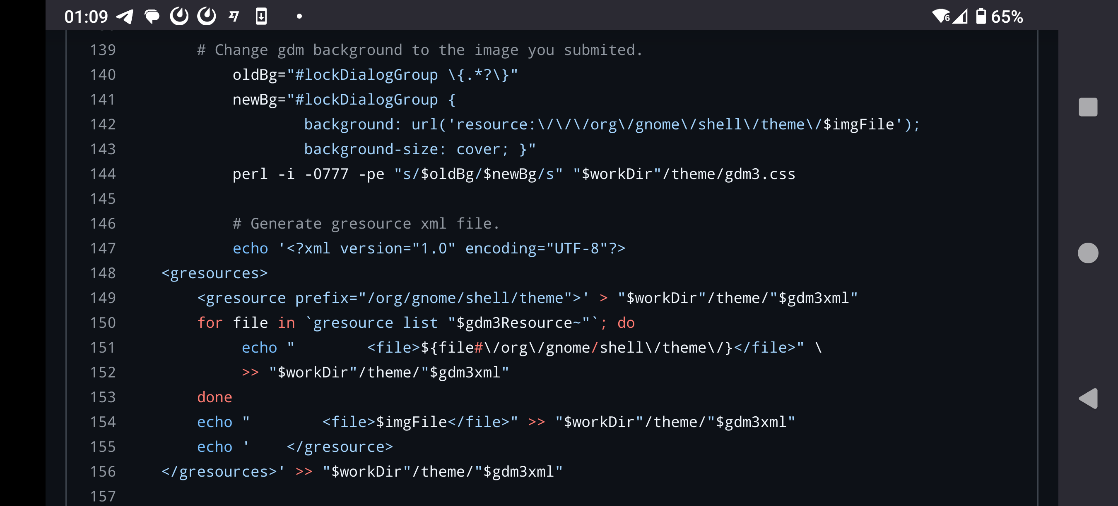Image resolution: width=1118 pixels, height=506 pixels.
Task: Tap the timer icon beside the chat bubble
Action: pyautogui.click(x=179, y=17)
